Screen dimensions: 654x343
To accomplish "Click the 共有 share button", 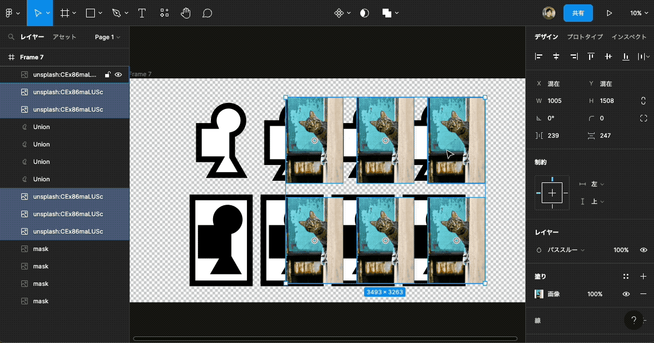I will [x=578, y=13].
